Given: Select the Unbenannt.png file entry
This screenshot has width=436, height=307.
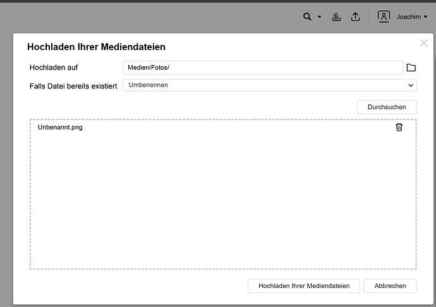Looking at the screenshot, I should click(x=60, y=127).
